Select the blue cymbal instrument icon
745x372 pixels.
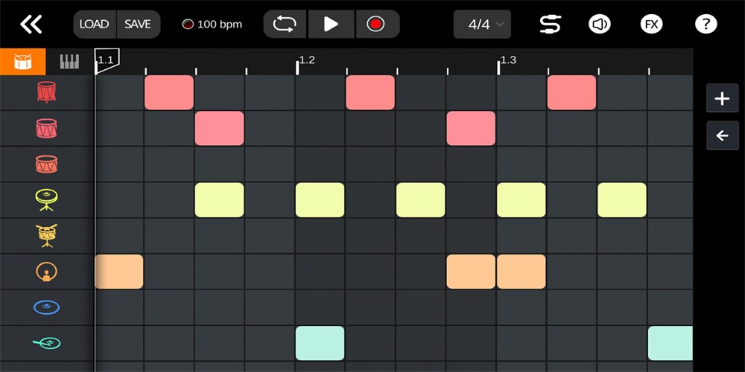47,307
